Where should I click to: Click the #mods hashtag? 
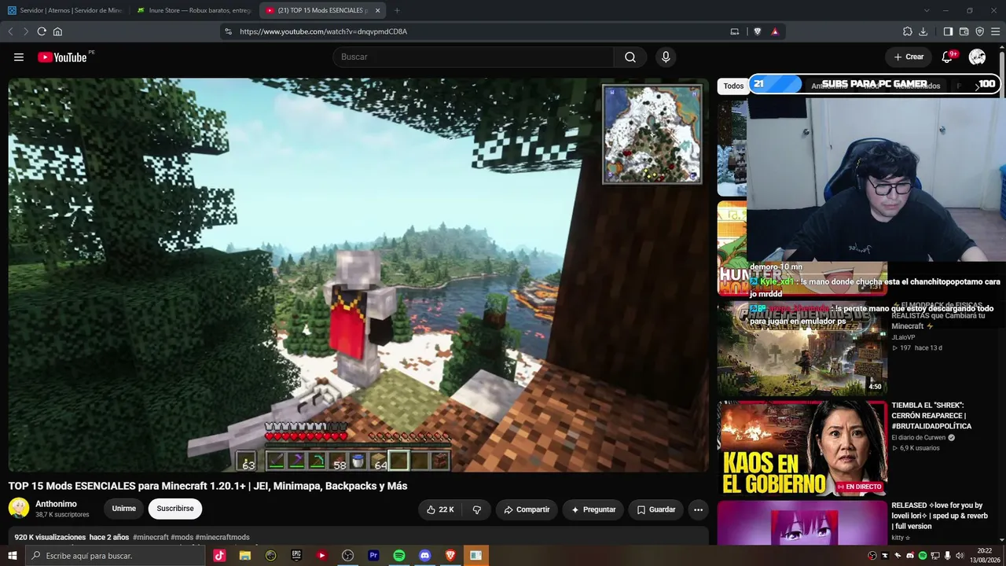(x=182, y=538)
